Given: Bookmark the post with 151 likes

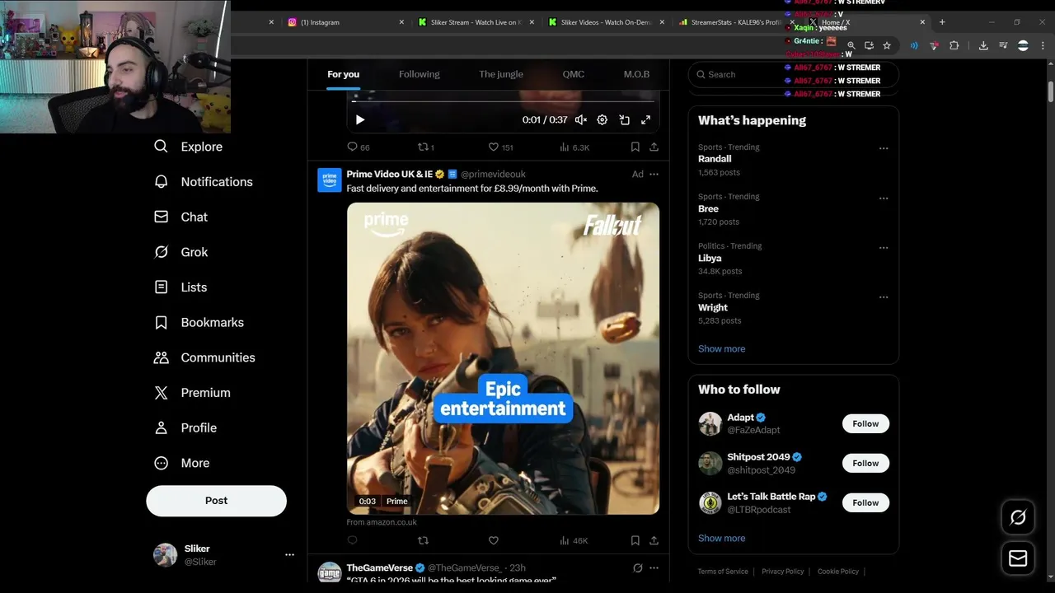Looking at the screenshot, I should (635, 147).
